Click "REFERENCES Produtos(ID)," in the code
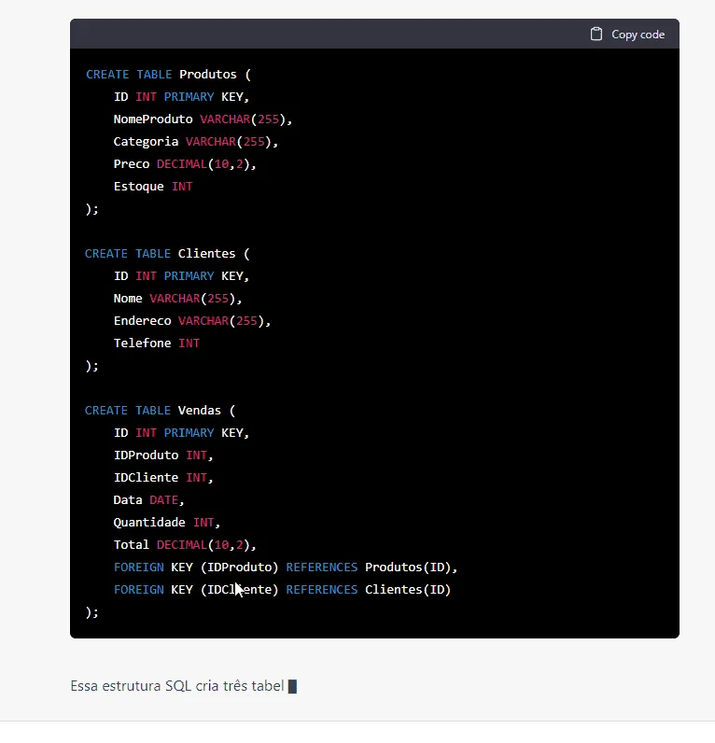 372,568
